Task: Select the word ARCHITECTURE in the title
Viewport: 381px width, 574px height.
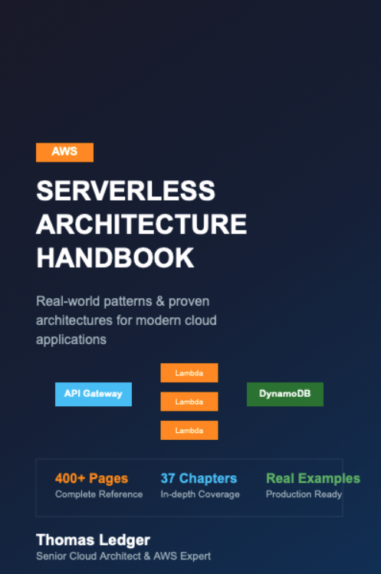Action: point(141,224)
